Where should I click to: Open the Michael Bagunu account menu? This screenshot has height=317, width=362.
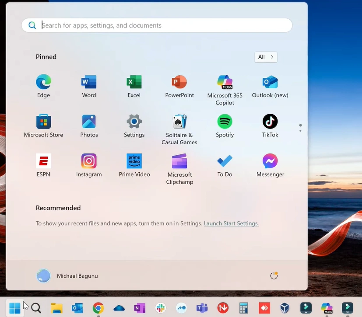tap(67, 276)
